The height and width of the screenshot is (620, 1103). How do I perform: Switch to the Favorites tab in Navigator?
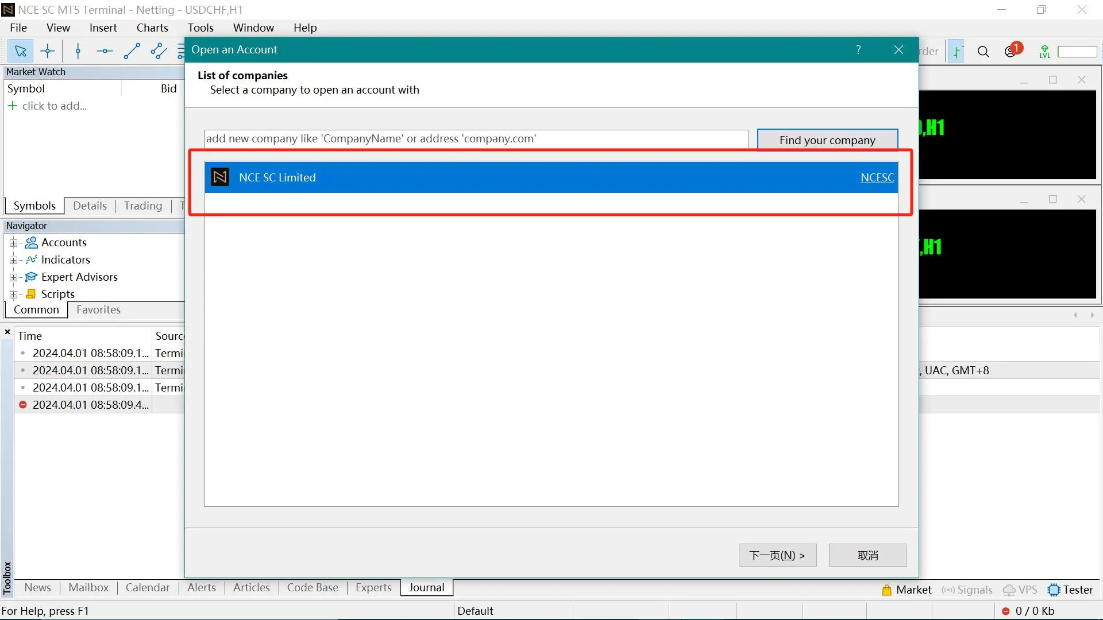click(x=98, y=309)
